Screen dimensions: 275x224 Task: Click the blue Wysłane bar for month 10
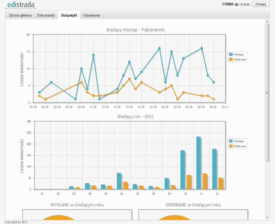click(183, 170)
